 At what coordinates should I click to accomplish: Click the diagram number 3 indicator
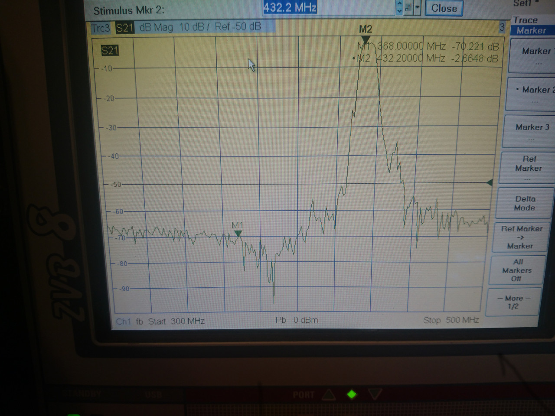pos(502,27)
